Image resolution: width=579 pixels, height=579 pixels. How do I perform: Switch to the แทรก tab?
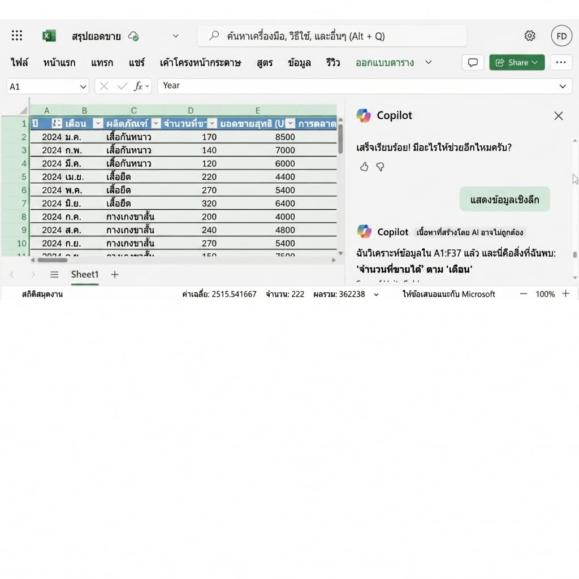102,63
